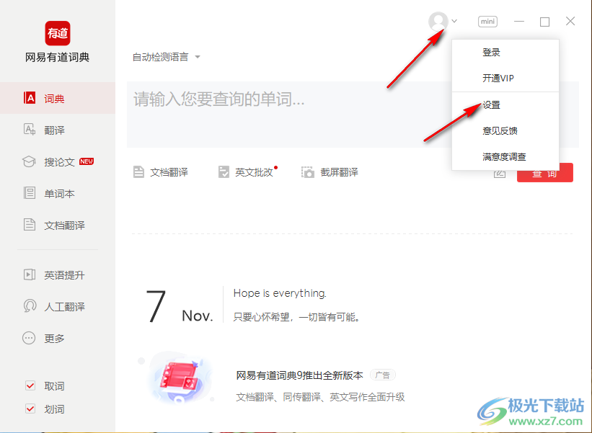
Task: Switch to mini window mode
Action: point(488,22)
